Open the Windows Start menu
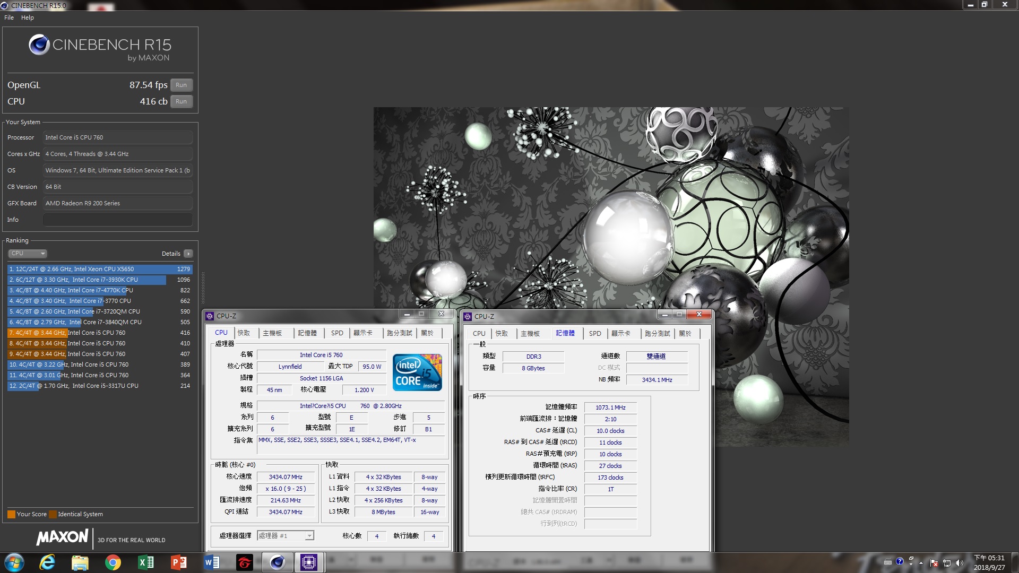The width and height of the screenshot is (1019, 573). coord(14,562)
